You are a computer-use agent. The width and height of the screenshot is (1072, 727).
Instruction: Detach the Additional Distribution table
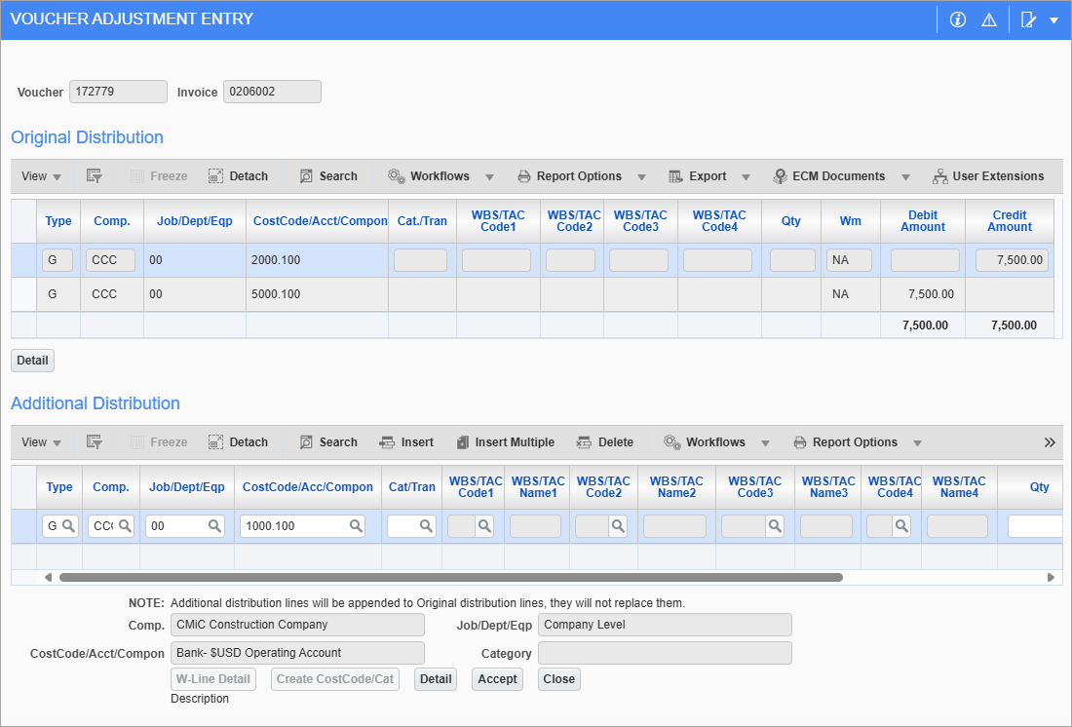pyautogui.click(x=239, y=442)
